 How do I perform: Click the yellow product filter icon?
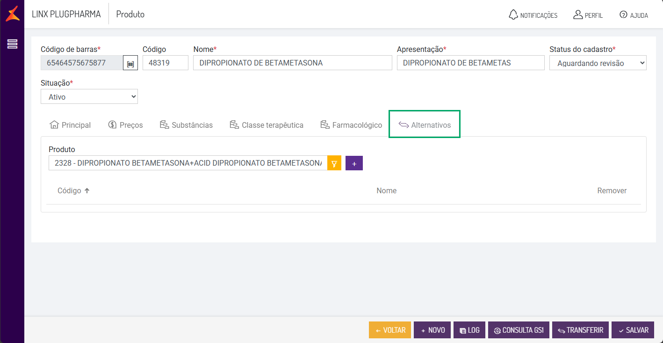pyautogui.click(x=334, y=163)
